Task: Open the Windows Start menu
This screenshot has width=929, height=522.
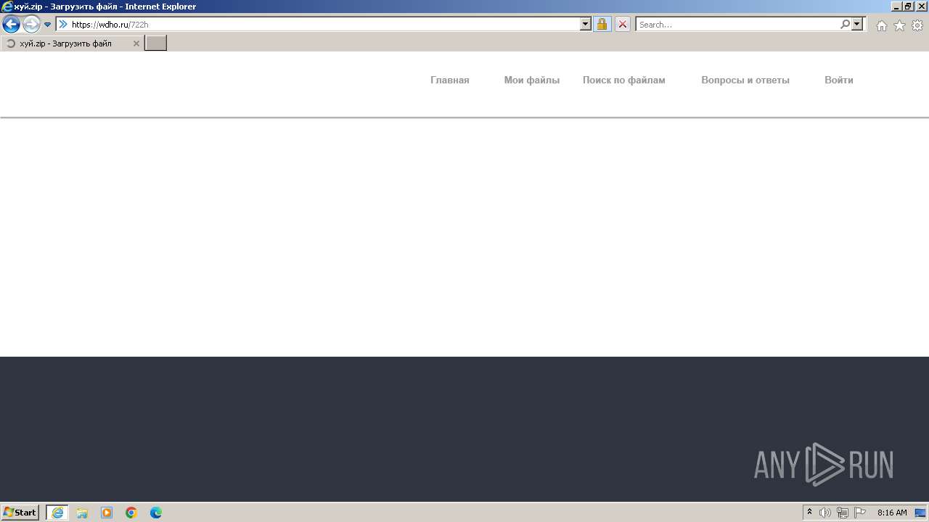Action: [x=20, y=513]
